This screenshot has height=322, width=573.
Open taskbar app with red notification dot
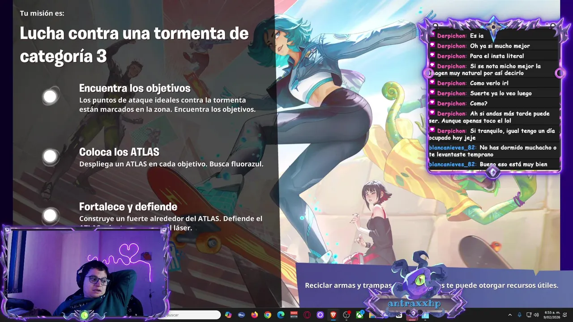click(x=346, y=315)
